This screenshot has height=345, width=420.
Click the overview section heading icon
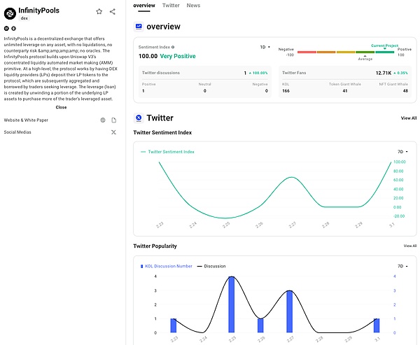[x=139, y=27]
